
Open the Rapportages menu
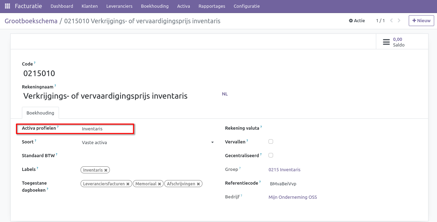[212, 6]
